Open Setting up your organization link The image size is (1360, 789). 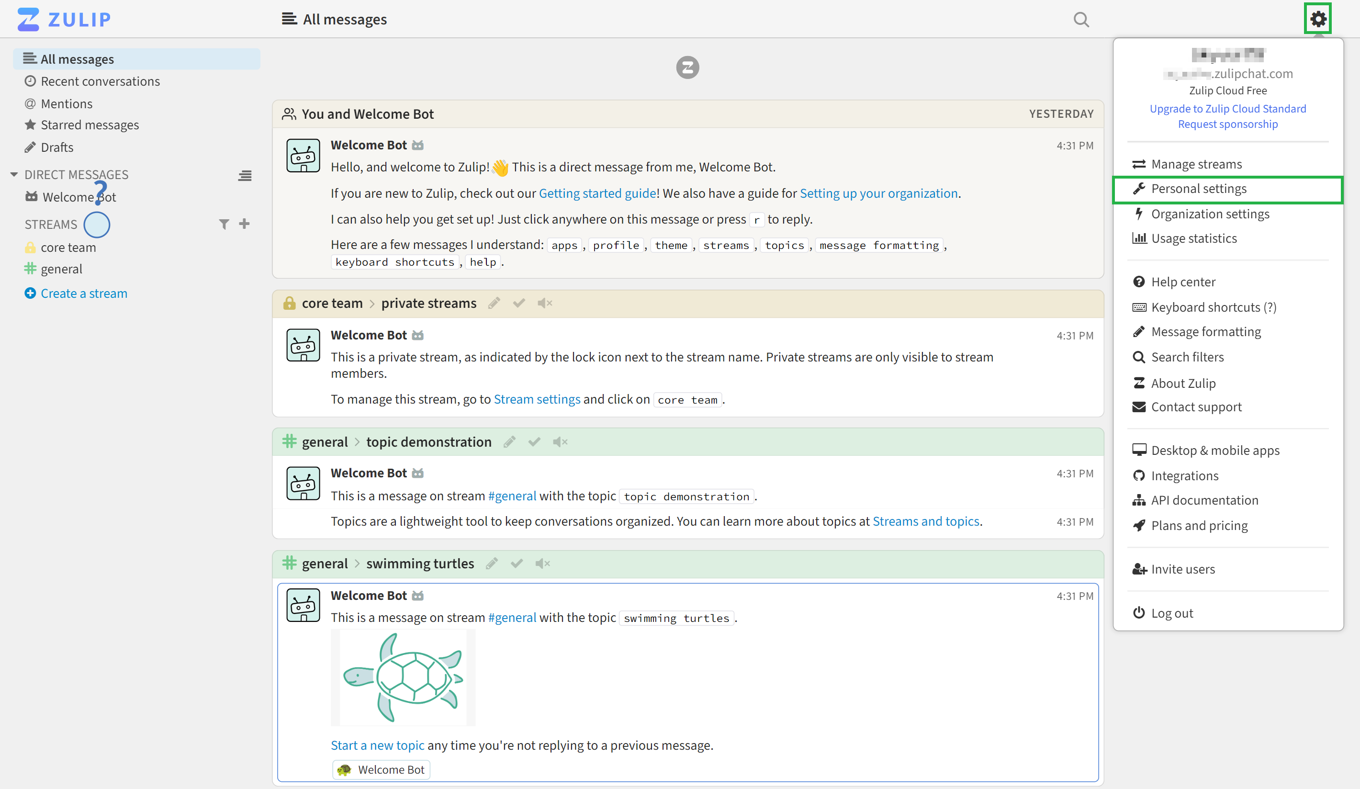pos(878,193)
